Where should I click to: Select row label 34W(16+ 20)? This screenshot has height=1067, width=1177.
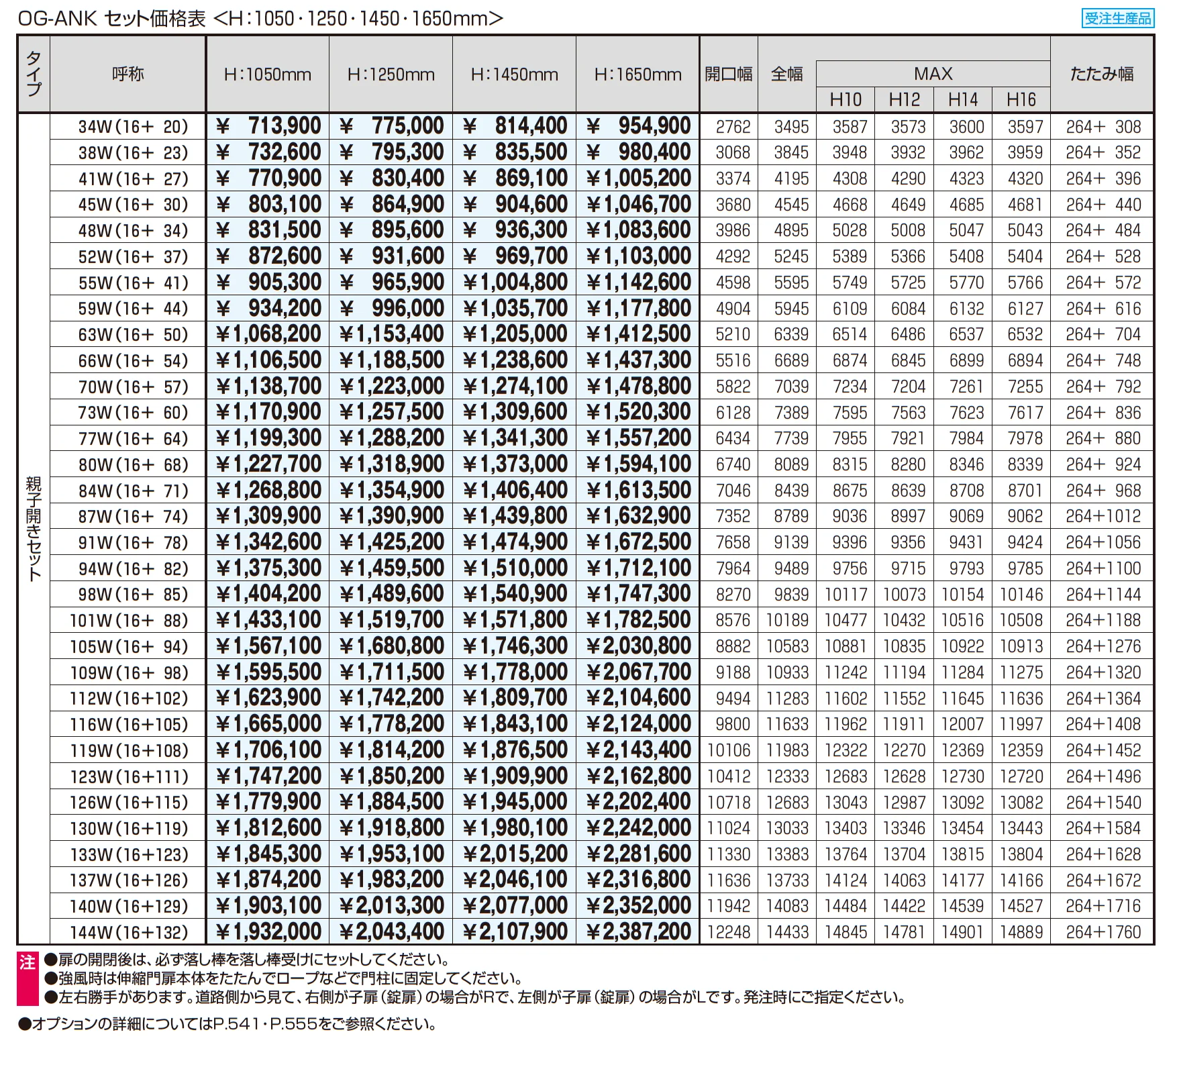pos(133,126)
